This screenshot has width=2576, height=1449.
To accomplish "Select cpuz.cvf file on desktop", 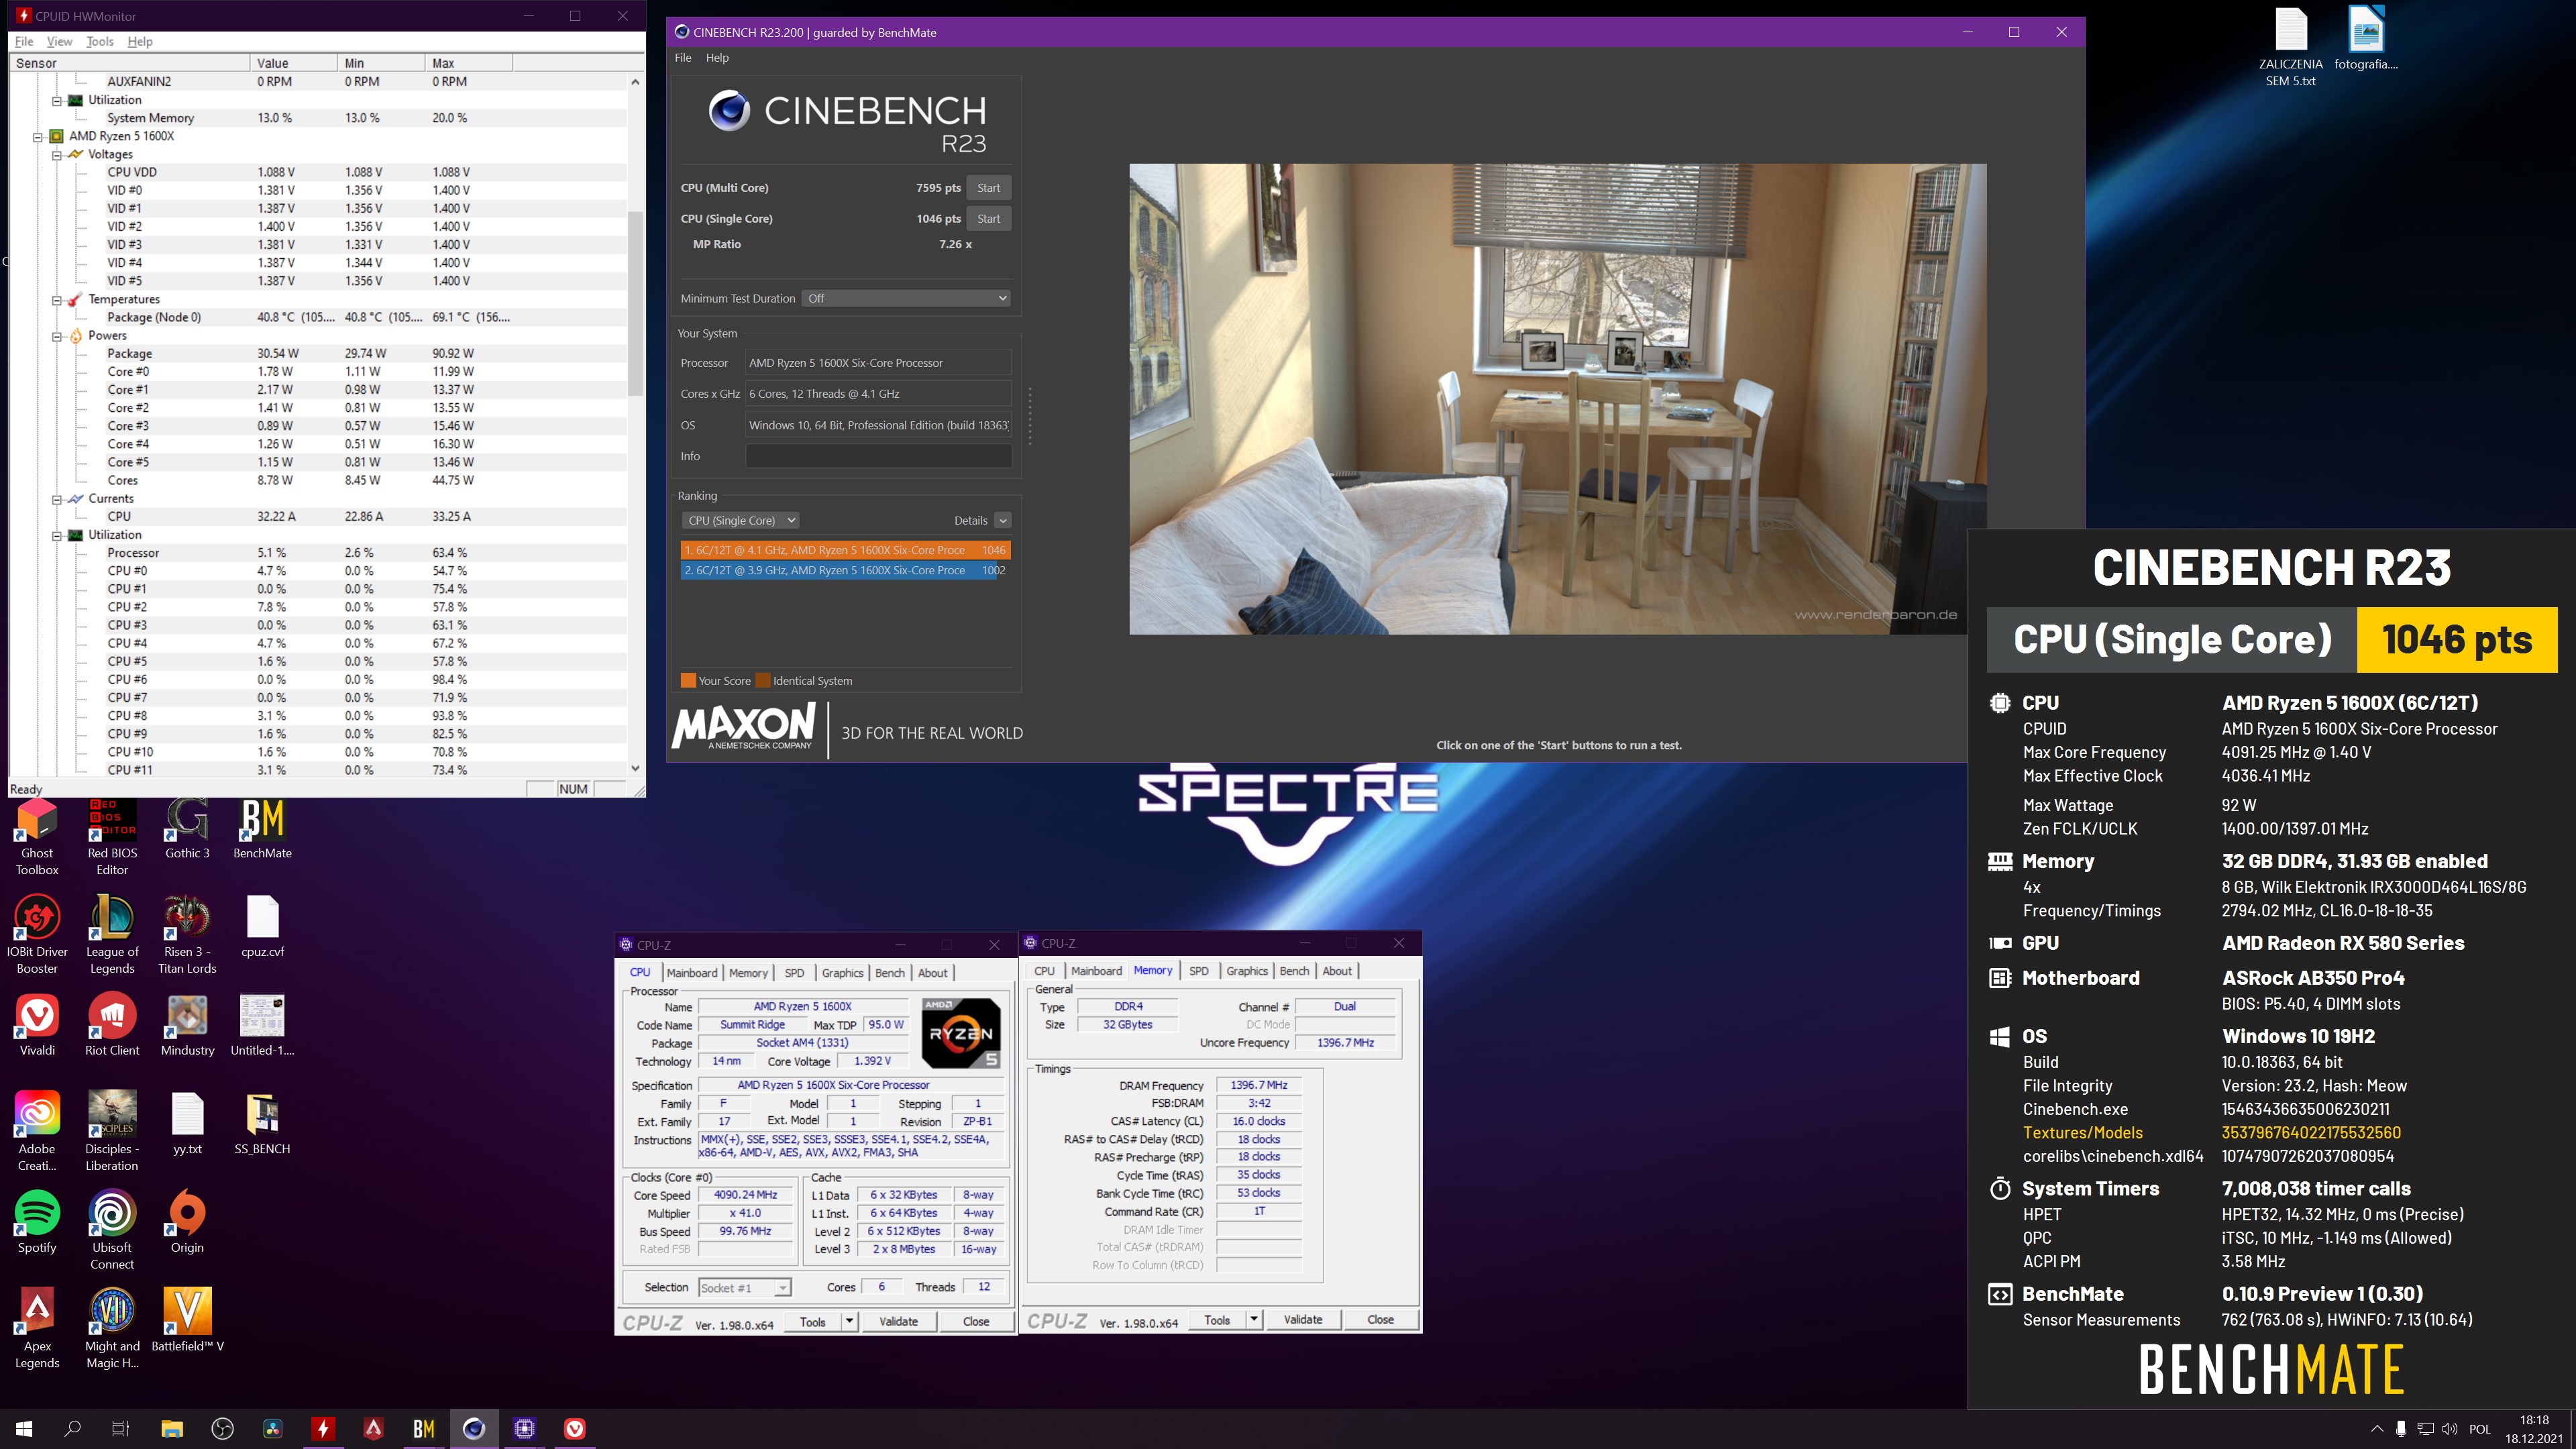I will [x=262, y=927].
